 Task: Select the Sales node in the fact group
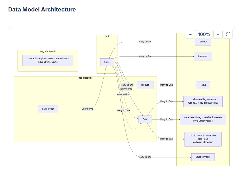click(107, 62)
